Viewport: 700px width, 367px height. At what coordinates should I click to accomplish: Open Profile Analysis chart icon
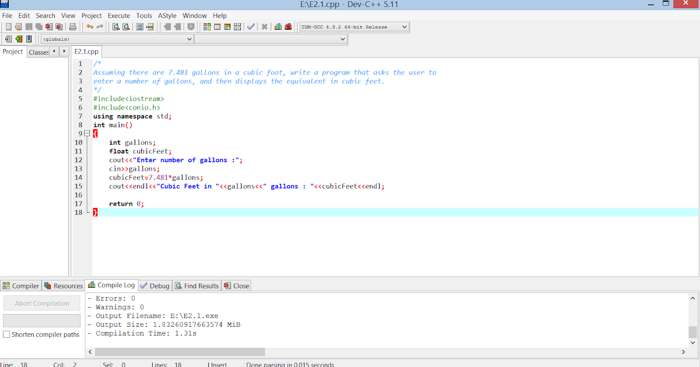click(x=278, y=27)
